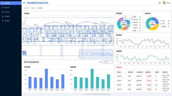
Task: Select the 设备监测 icon in the sidebar
Action: pos(3,3)
